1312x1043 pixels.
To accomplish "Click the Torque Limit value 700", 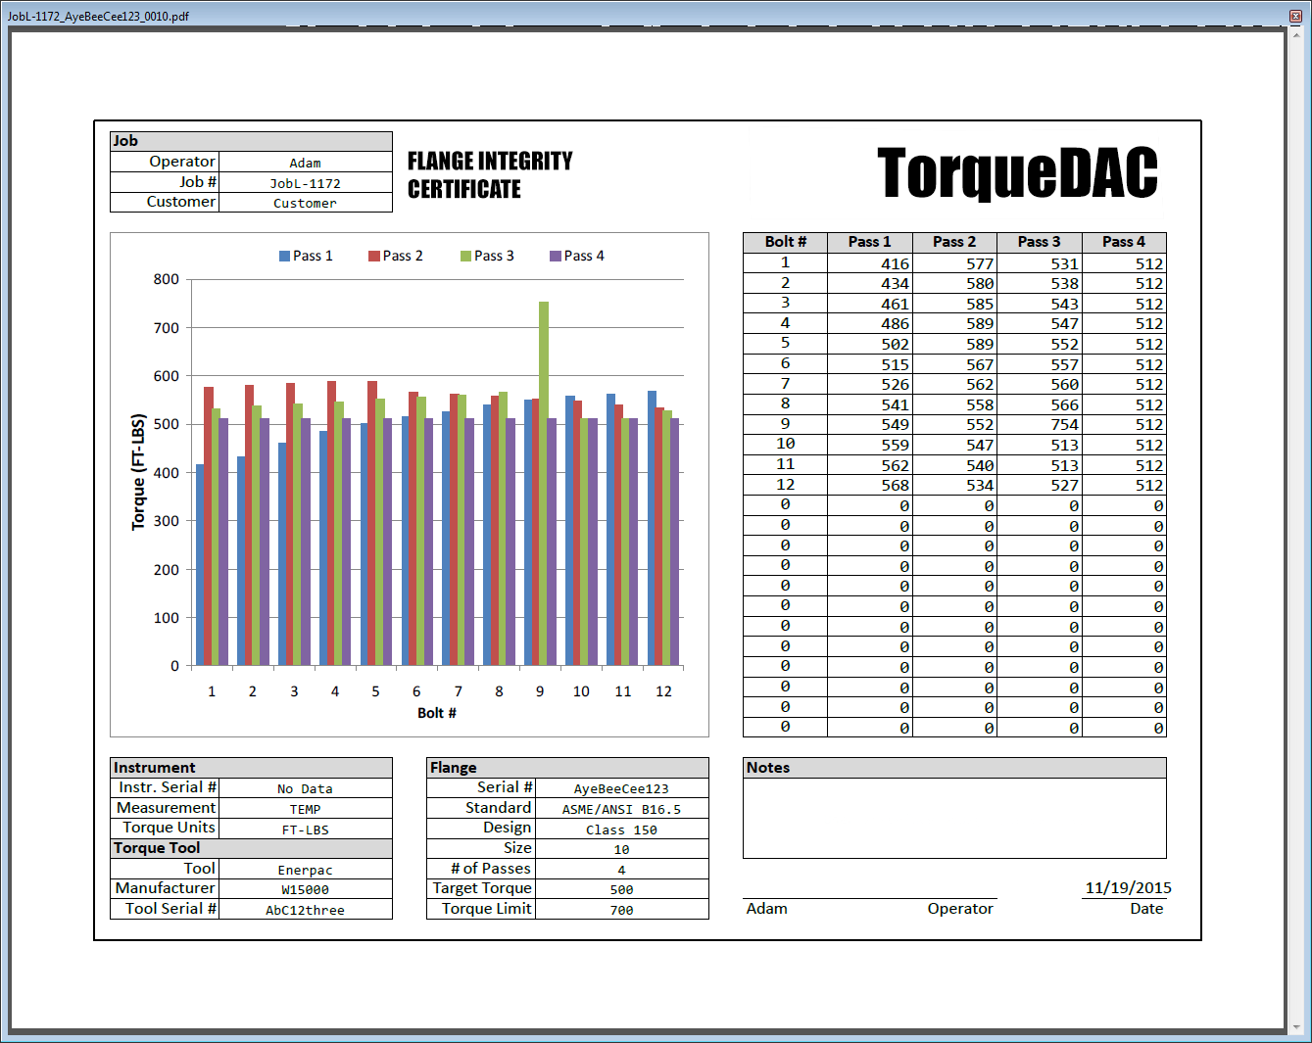I will (621, 910).
